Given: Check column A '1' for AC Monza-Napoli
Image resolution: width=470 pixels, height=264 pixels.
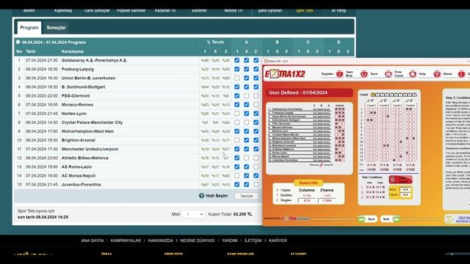Looking at the screenshot, I should click(x=236, y=176).
